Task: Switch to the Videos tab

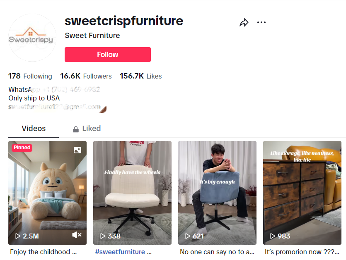Action: tap(34, 129)
